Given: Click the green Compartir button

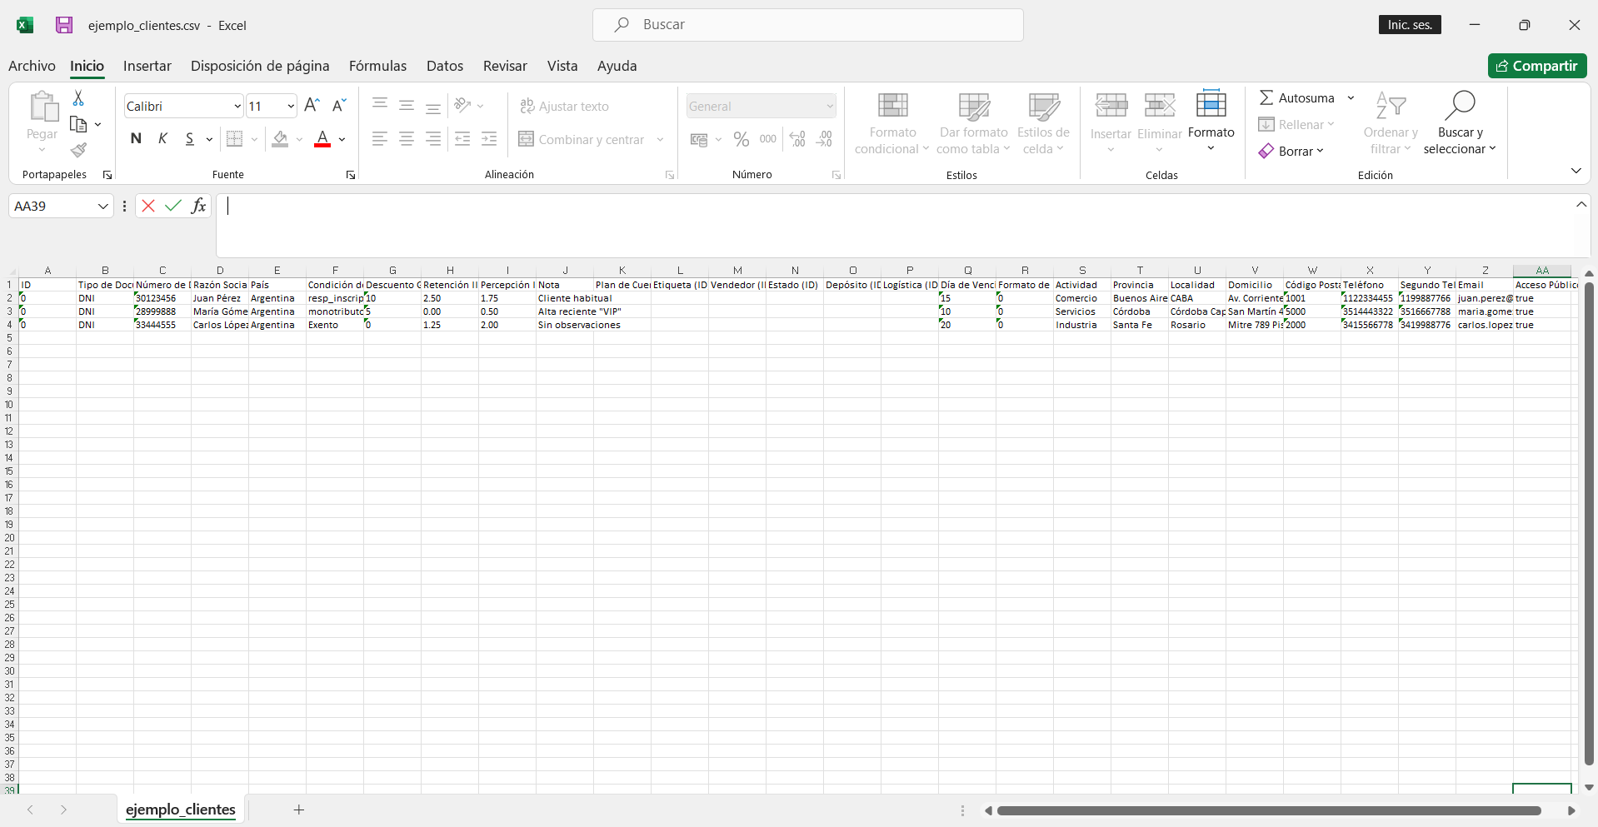Looking at the screenshot, I should tap(1536, 66).
